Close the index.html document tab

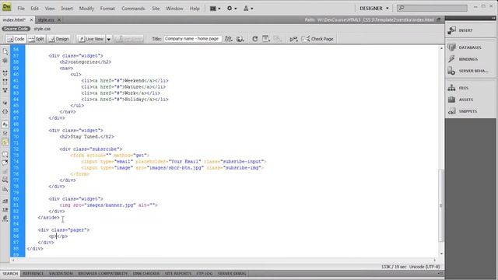pos(31,19)
